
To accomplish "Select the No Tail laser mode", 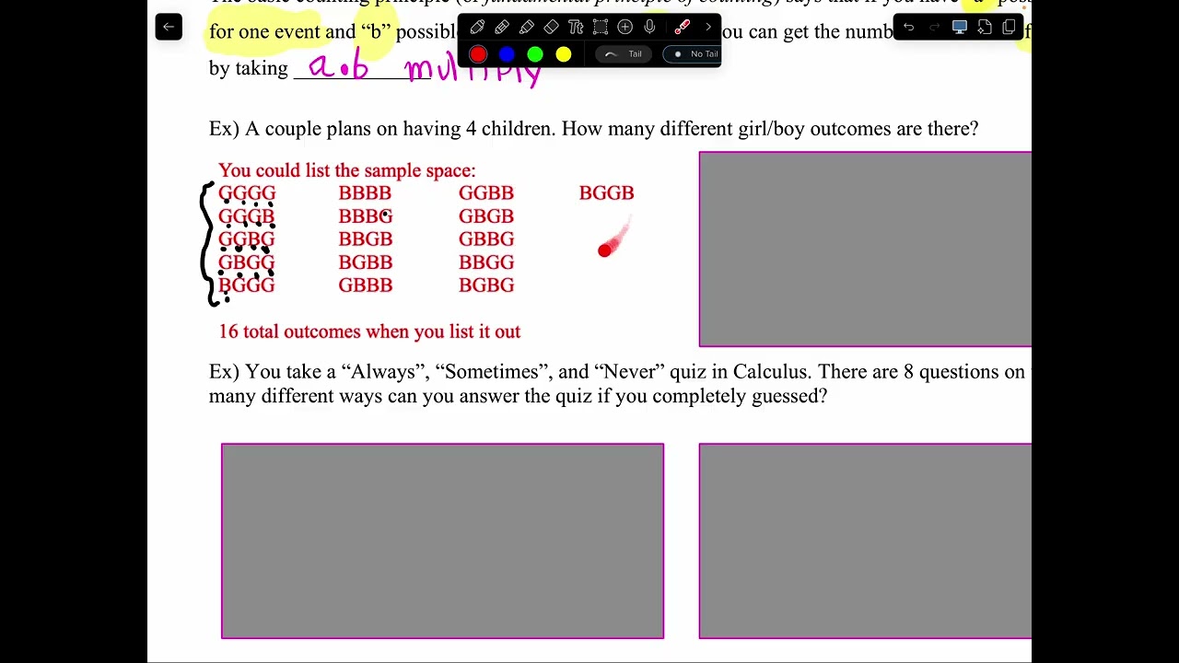I will pos(691,54).
